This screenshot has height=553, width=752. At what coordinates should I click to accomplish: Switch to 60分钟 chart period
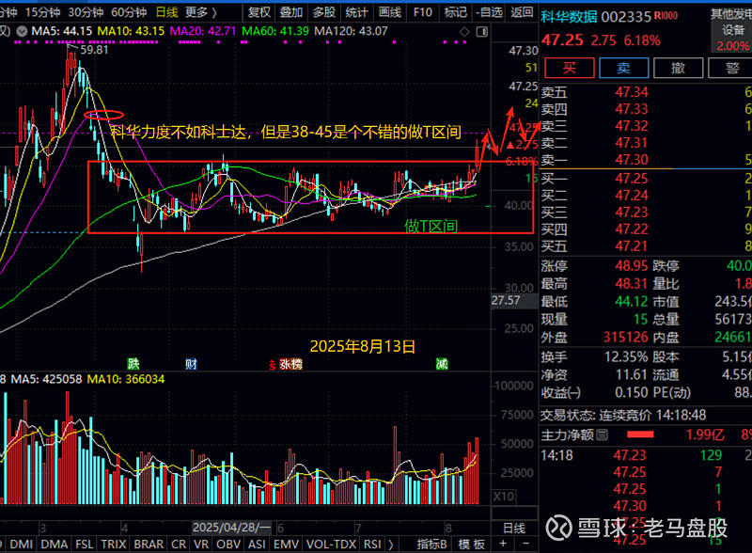(129, 12)
